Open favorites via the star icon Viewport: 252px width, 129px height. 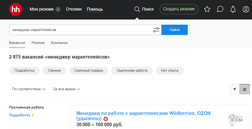tap(207, 9)
